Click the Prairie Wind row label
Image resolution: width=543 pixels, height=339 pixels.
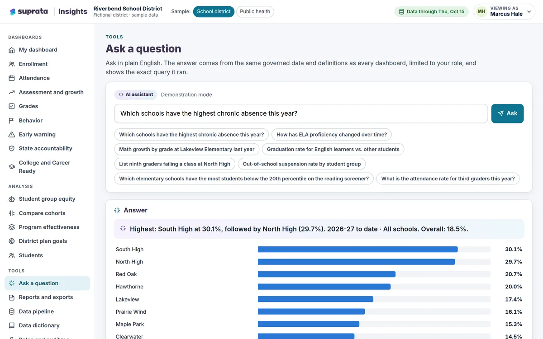coord(131,312)
